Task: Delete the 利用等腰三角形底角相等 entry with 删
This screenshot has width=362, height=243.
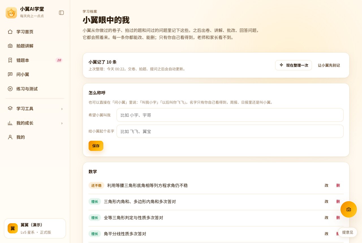Action: tap(338, 185)
